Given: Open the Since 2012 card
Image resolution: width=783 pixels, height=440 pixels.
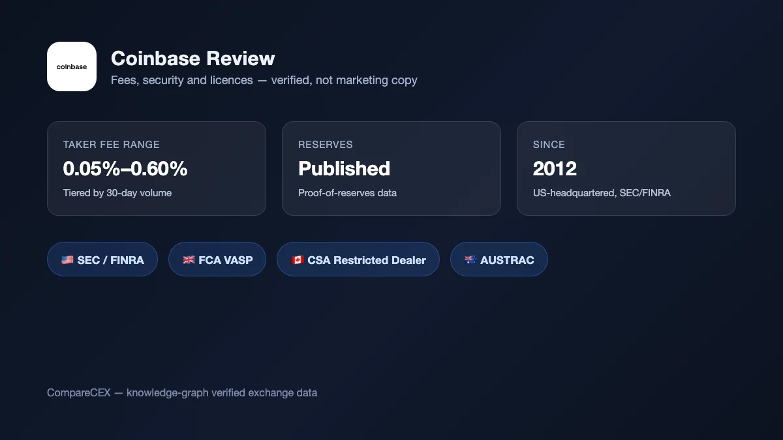Looking at the screenshot, I should (x=626, y=168).
